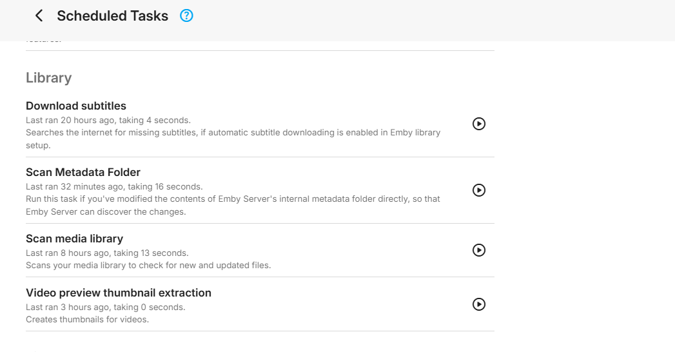
Task: Start the Scan Metadata Folder task
Action: coord(479,190)
